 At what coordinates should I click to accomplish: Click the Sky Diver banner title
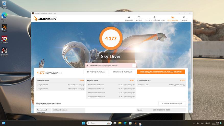tap(111, 56)
